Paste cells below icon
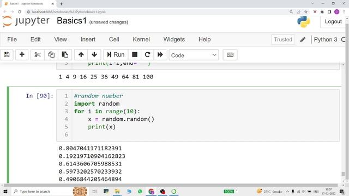Viewport: 349px width, 196px height. click(65, 54)
